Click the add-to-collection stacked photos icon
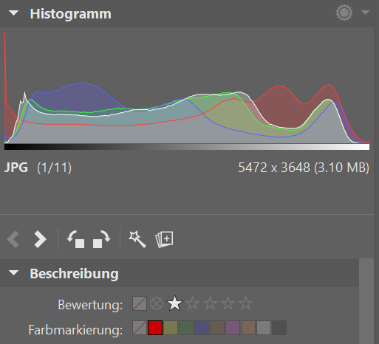This screenshot has height=344, width=379. pos(164,239)
